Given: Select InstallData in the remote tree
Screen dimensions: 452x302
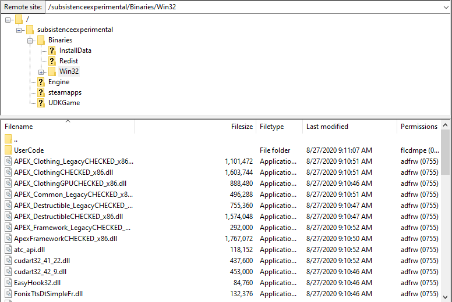Looking at the screenshot, I should coord(75,51).
